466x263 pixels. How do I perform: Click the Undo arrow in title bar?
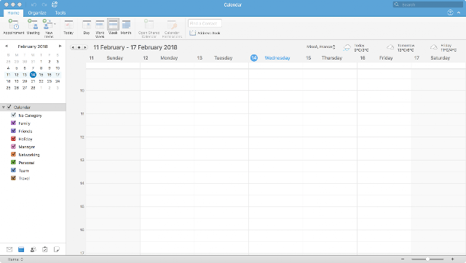click(x=34, y=5)
